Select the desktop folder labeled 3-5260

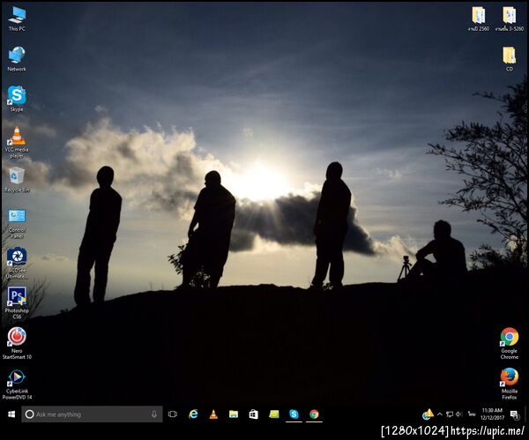point(510,19)
